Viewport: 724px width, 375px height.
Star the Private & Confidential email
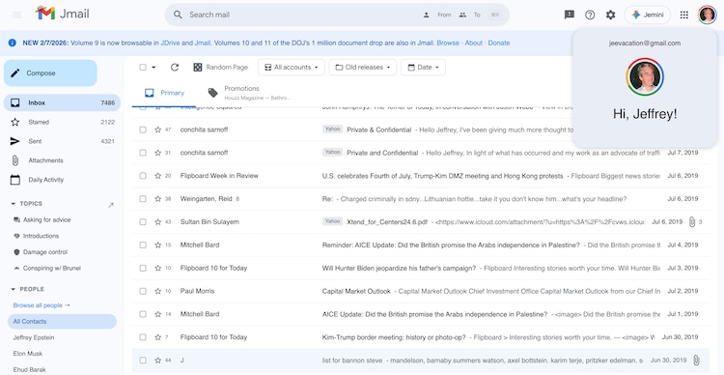pyautogui.click(x=158, y=130)
